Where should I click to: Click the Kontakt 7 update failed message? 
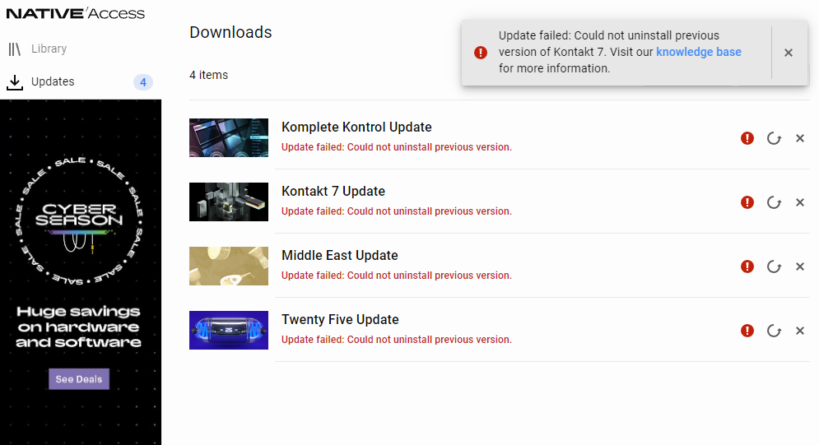397,211
